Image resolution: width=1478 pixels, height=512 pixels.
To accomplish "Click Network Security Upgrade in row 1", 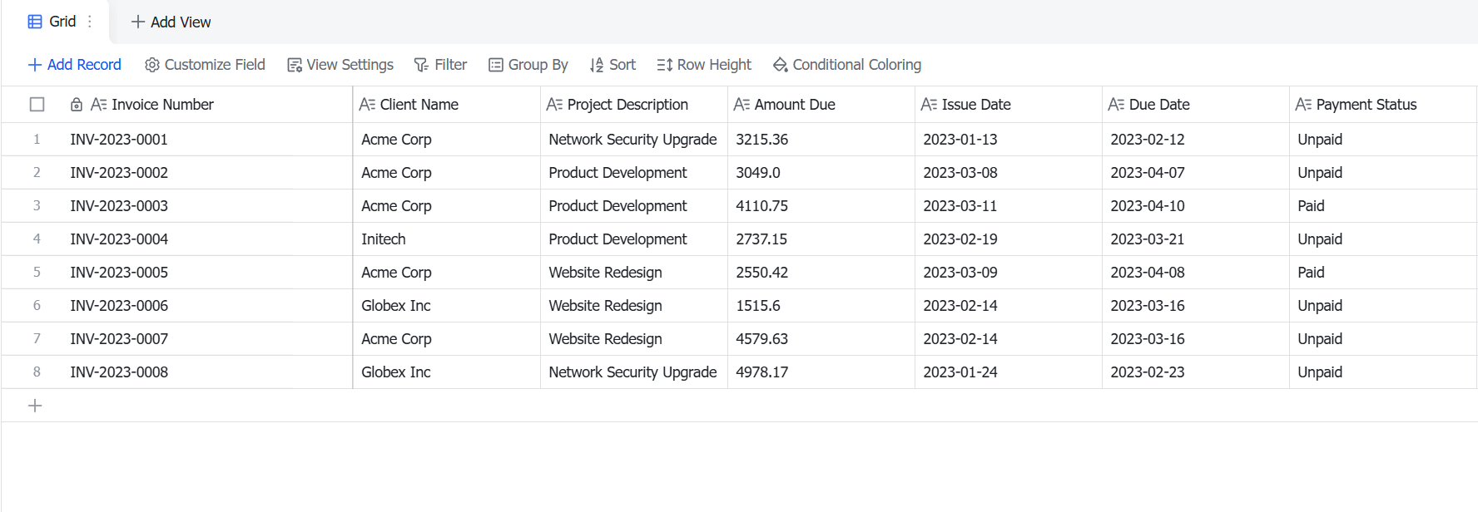I will point(634,140).
